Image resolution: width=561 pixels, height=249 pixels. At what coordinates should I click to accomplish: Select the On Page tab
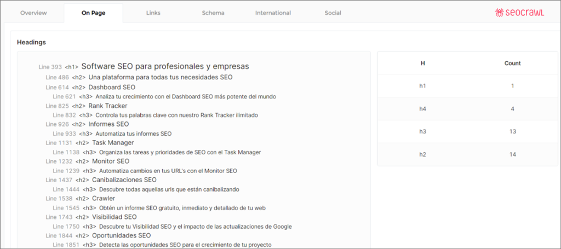click(93, 13)
